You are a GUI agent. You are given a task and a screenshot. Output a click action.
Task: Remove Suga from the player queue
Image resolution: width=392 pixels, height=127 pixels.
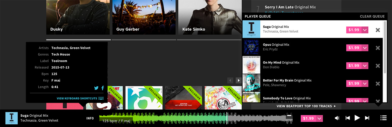pos(378,30)
